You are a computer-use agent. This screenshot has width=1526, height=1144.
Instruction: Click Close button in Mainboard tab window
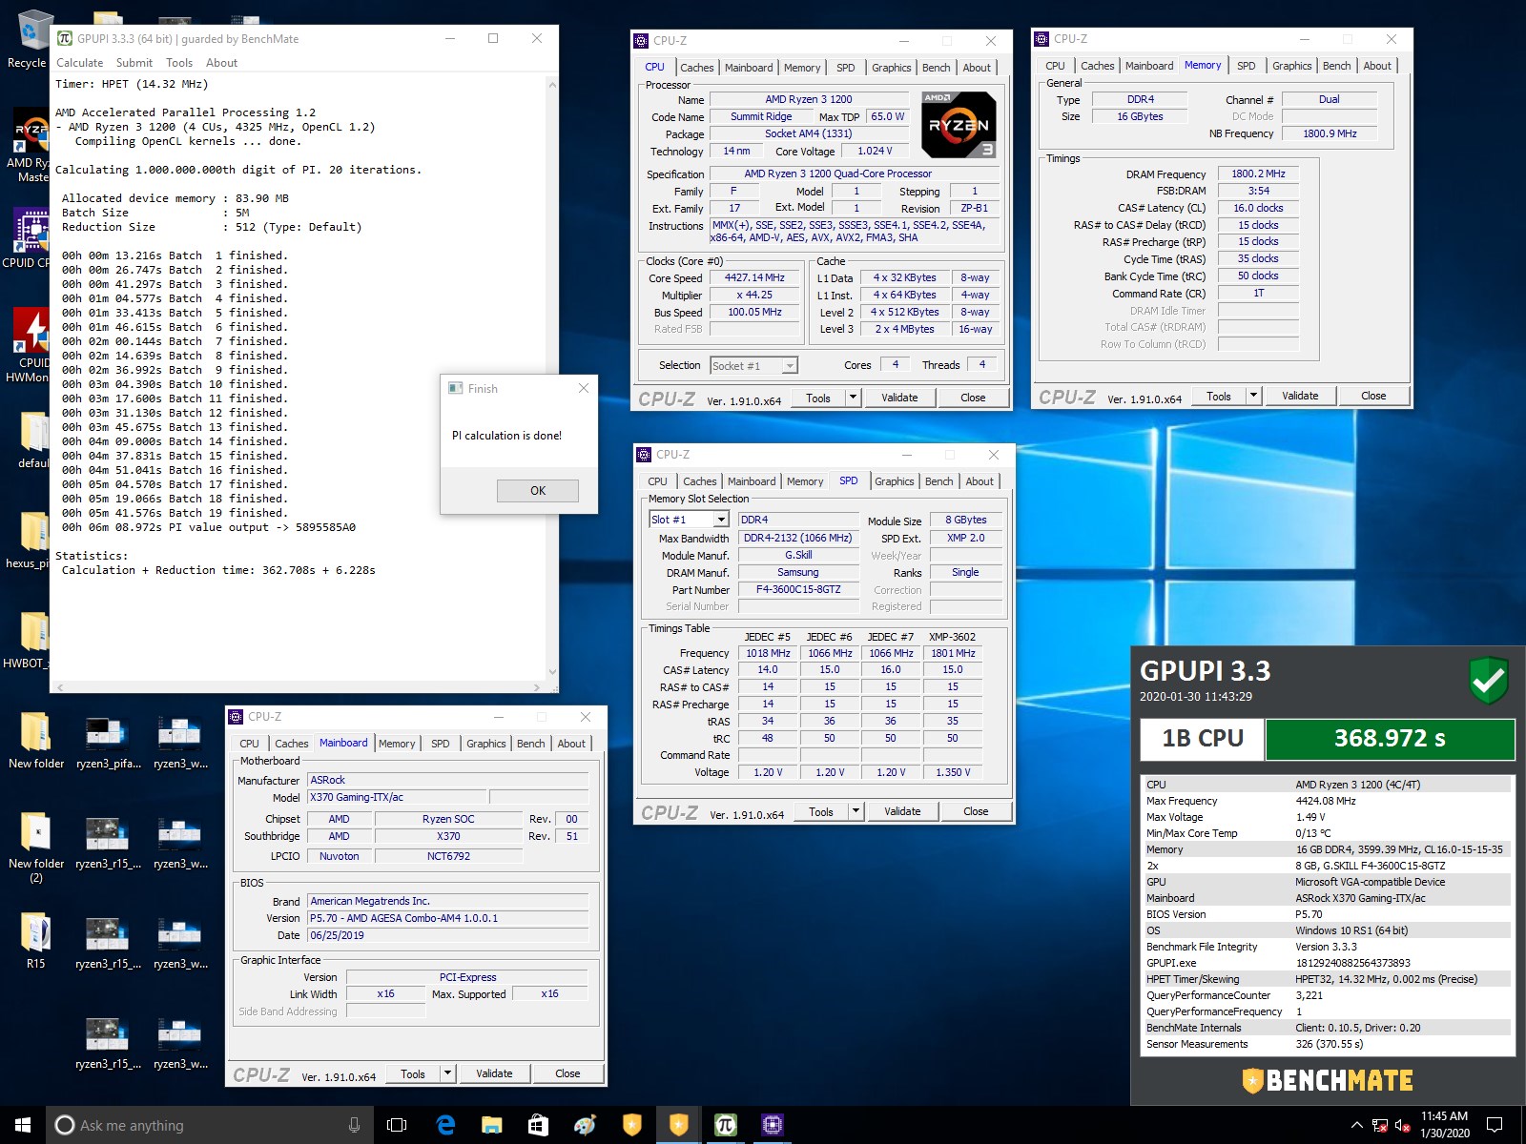(x=567, y=1073)
